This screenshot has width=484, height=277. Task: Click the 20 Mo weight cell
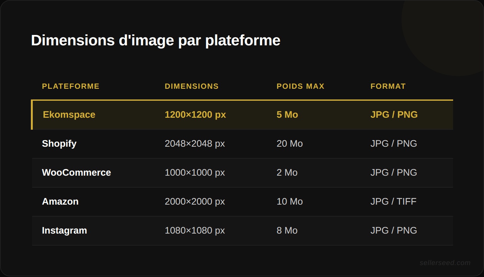(290, 144)
